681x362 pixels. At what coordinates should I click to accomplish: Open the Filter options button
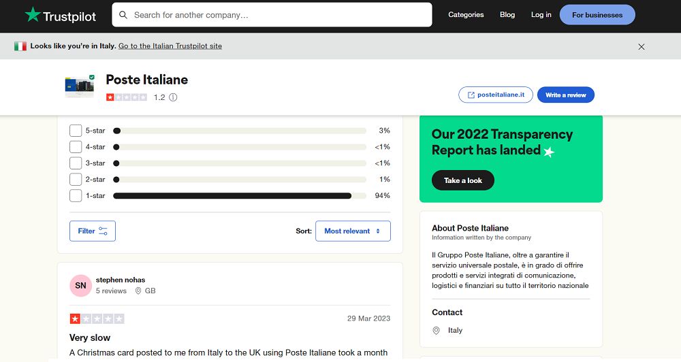click(x=93, y=231)
